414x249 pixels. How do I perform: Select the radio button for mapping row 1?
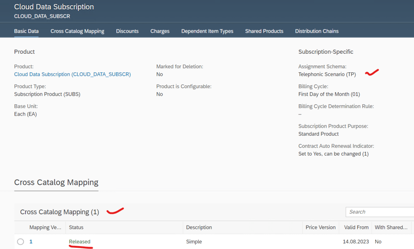click(x=21, y=242)
